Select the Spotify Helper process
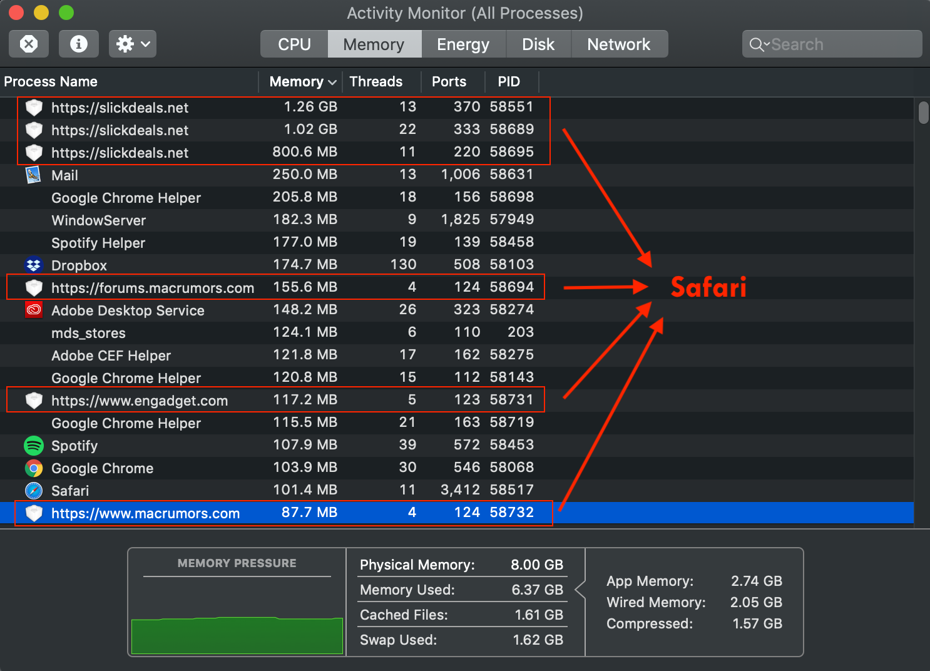 457,243
